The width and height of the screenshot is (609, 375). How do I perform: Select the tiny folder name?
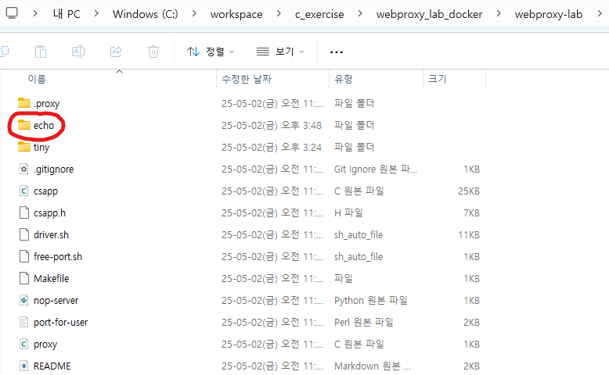(x=41, y=148)
